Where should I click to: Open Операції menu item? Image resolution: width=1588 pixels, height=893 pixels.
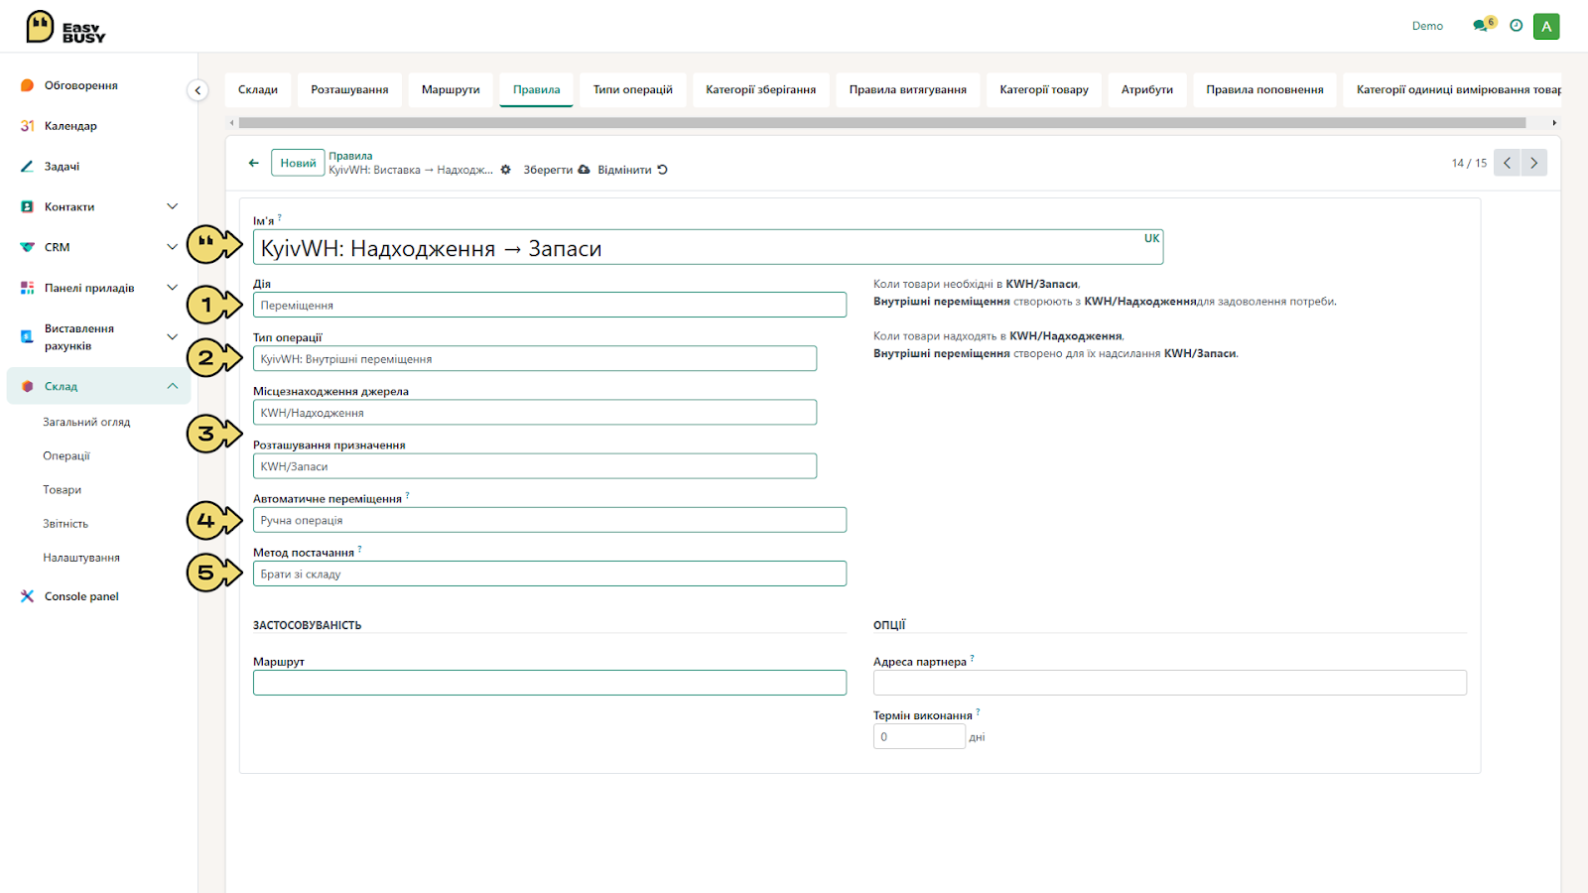click(x=66, y=455)
